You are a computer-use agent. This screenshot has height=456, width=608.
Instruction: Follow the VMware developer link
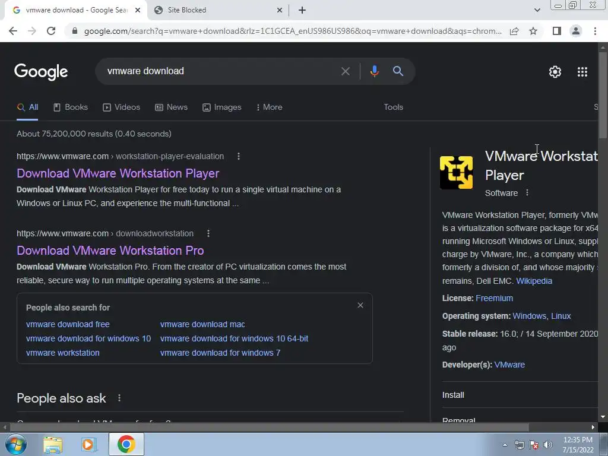pyautogui.click(x=509, y=365)
